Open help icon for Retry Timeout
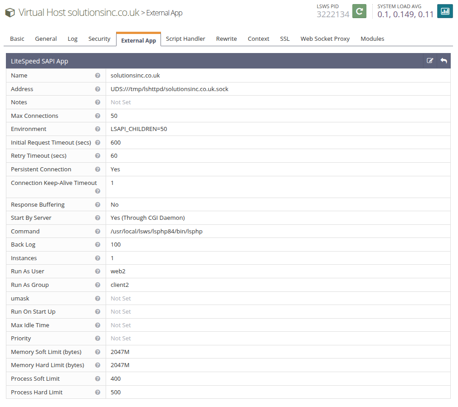This screenshot has height=407, width=458. pyautogui.click(x=97, y=156)
